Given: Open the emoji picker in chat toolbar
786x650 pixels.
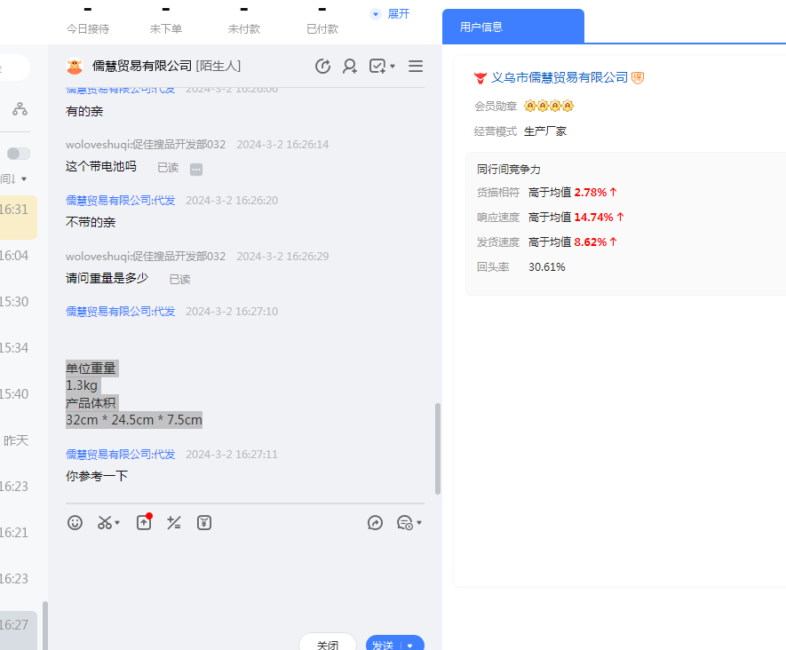Looking at the screenshot, I should 75,523.
